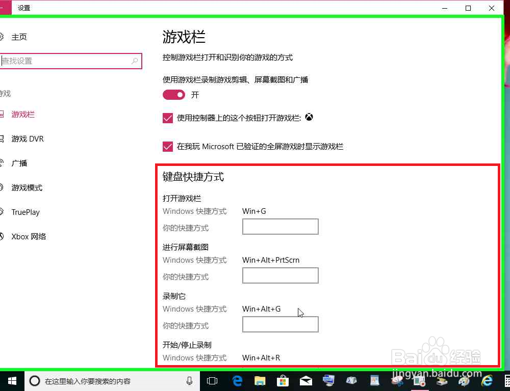Open Microsoft Edge from the taskbar
This screenshot has width=510, height=391.
[x=237, y=380]
